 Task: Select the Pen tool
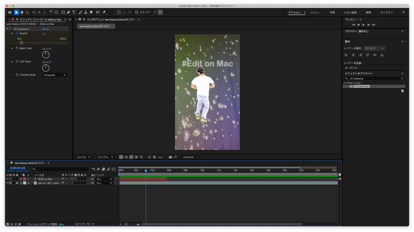click(68, 12)
